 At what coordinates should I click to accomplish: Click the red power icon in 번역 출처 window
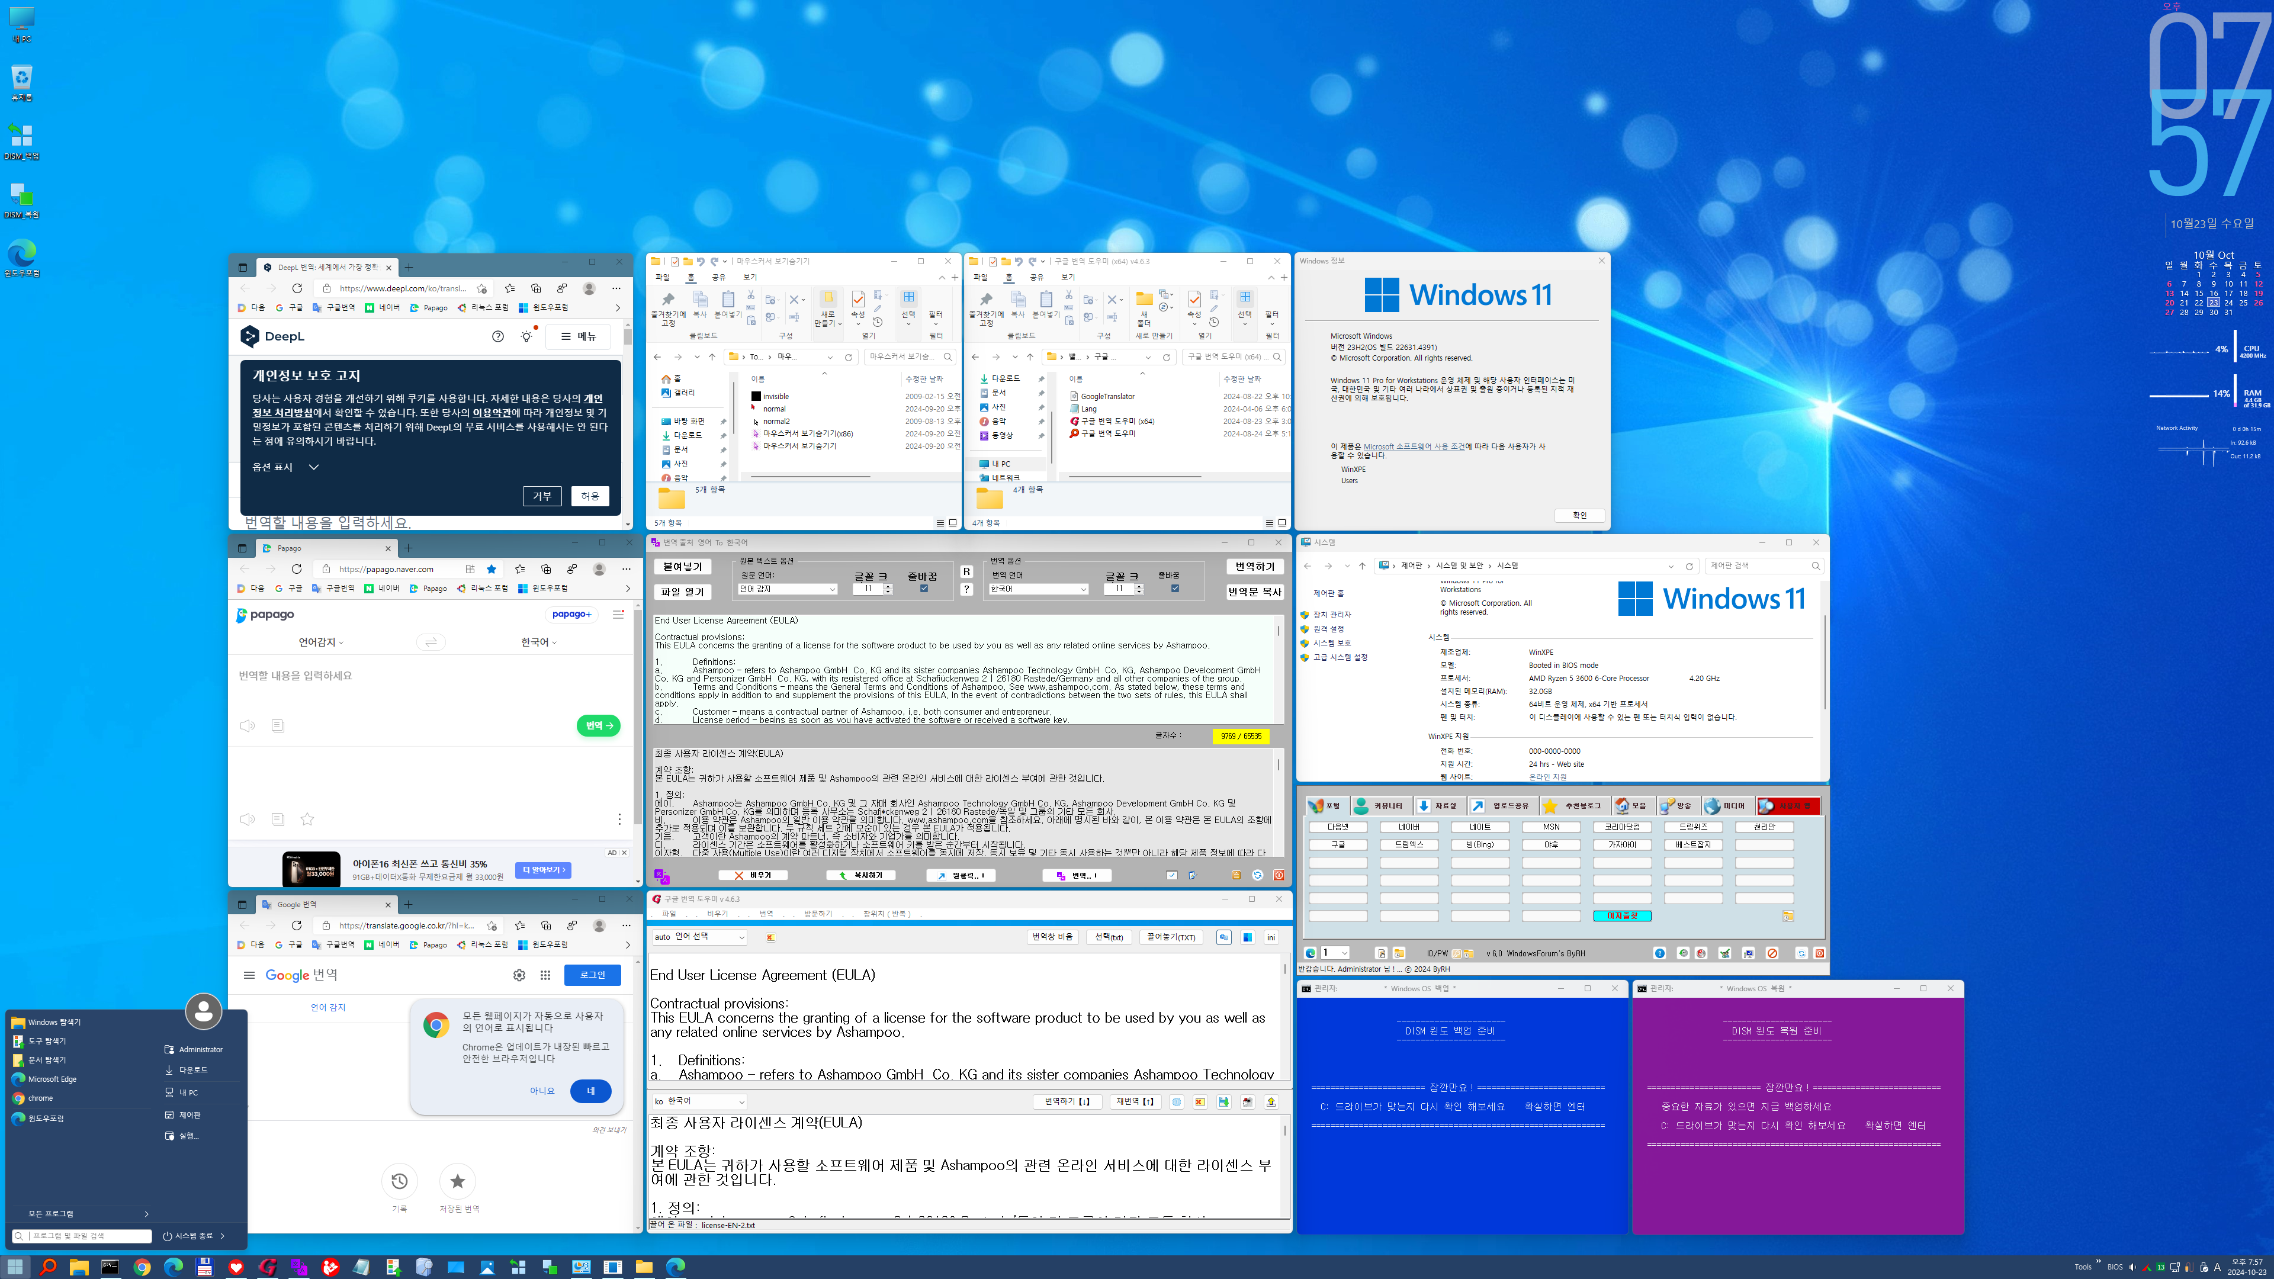tap(1279, 876)
